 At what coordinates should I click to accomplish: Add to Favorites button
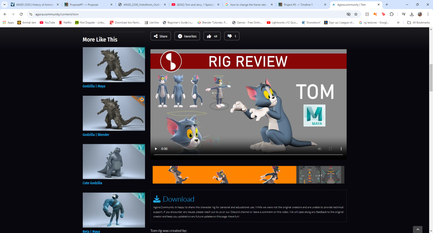click(187, 36)
